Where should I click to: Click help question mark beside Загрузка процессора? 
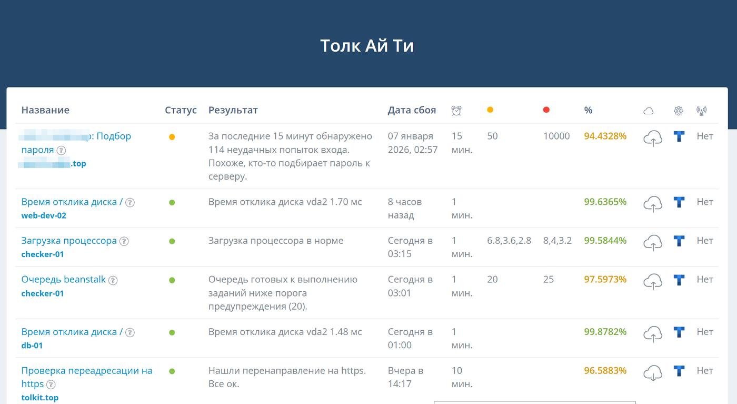[124, 241]
